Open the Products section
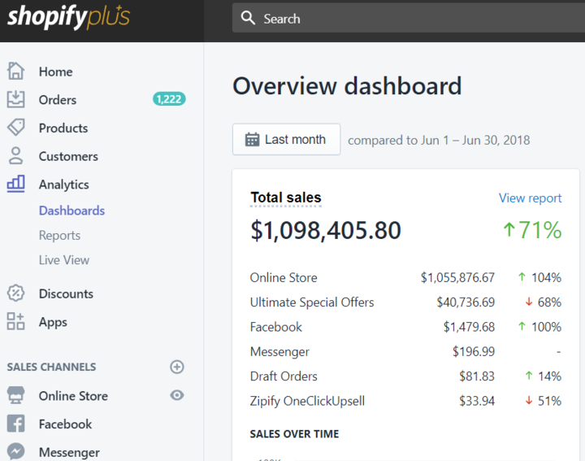Screen dimensions: 585x461 [x=63, y=128]
